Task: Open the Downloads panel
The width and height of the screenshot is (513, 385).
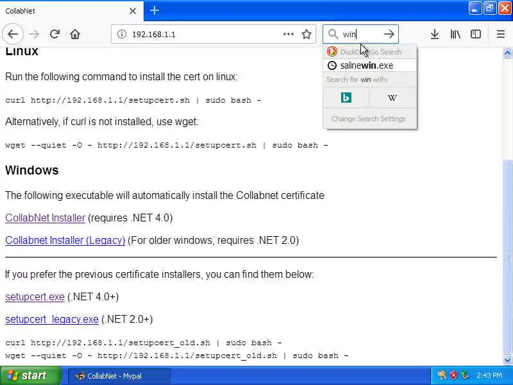Action: (x=435, y=34)
